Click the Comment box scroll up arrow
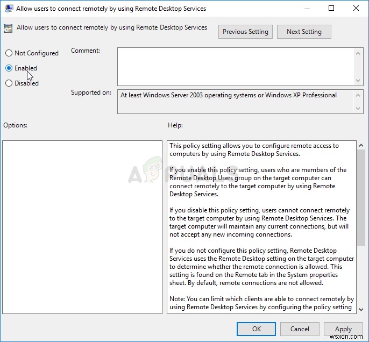369x342 pixels. pos(358,53)
